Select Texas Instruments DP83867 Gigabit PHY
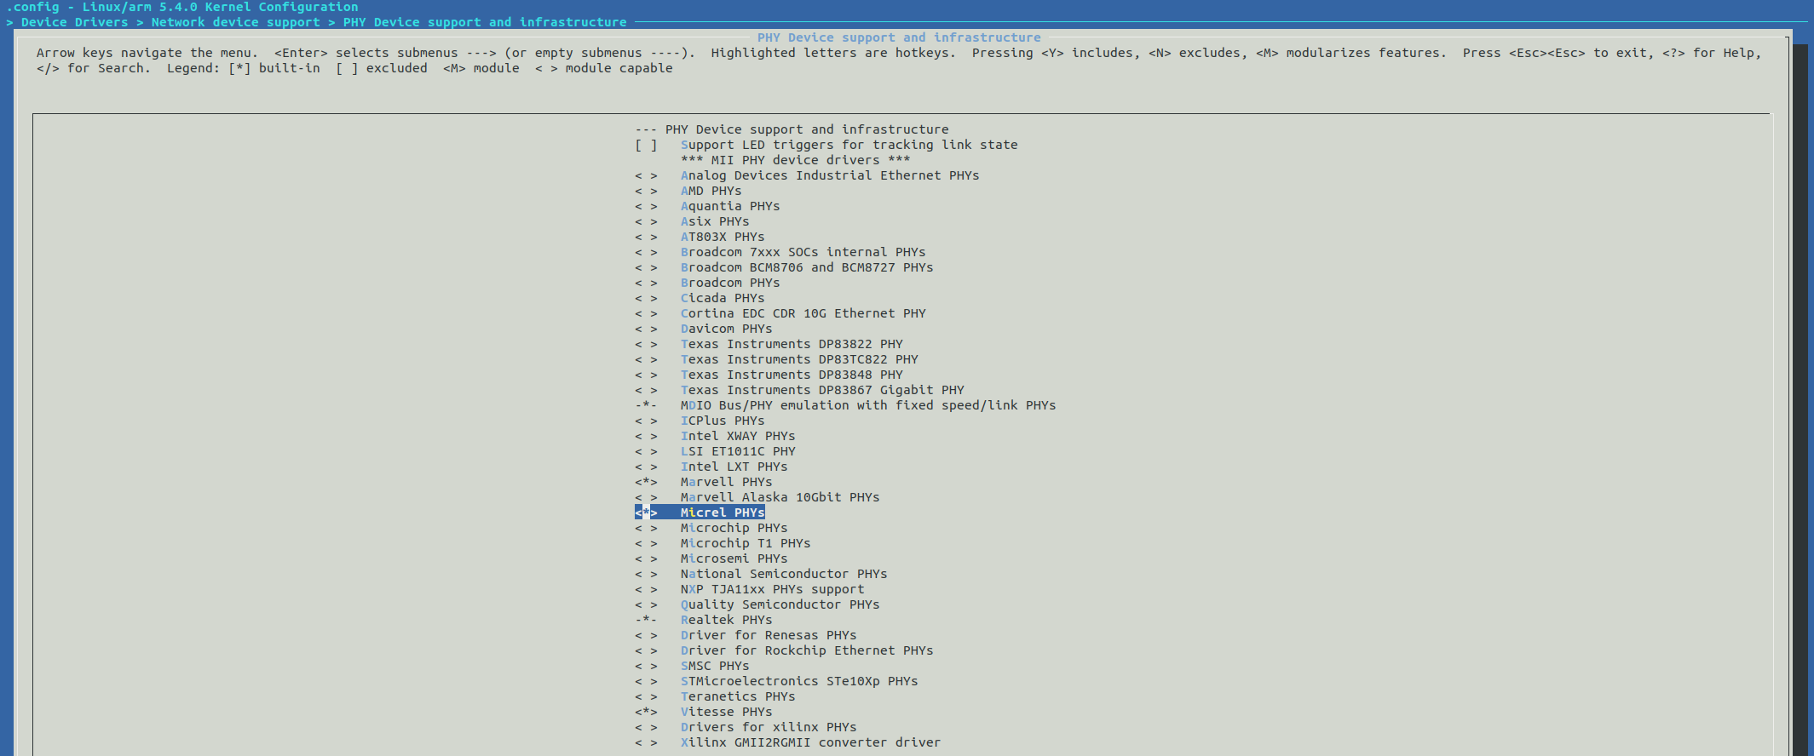The height and width of the screenshot is (756, 1814). (799, 390)
